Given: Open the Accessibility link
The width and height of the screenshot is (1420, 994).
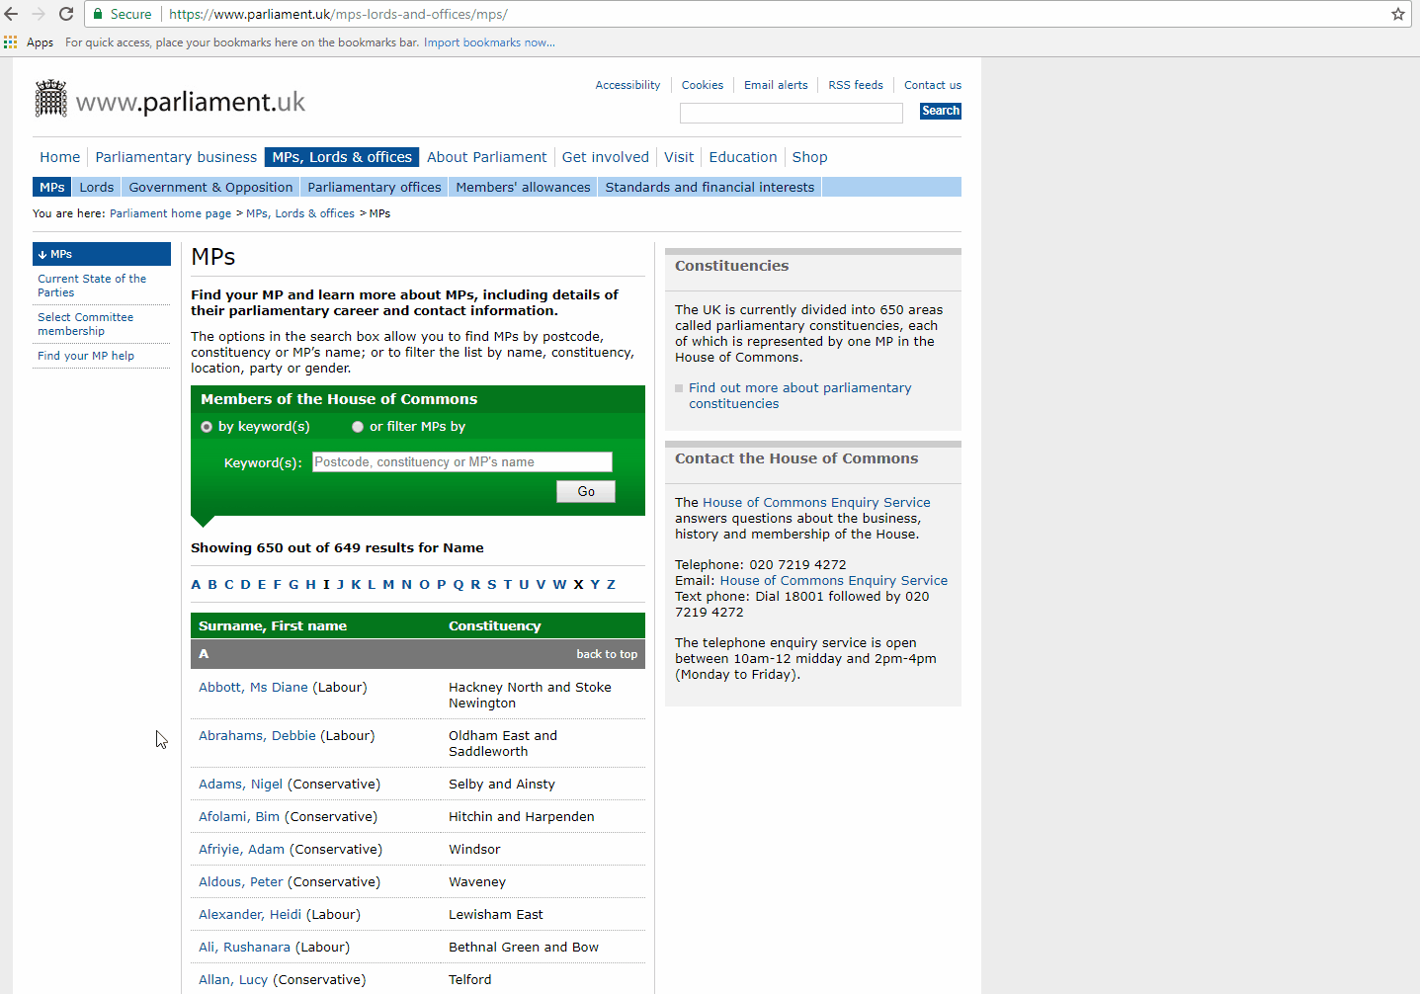Looking at the screenshot, I should (627, 85).
